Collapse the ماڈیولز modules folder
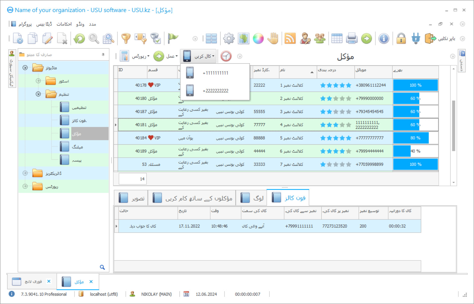474x304 pixels. click(25, 68)
